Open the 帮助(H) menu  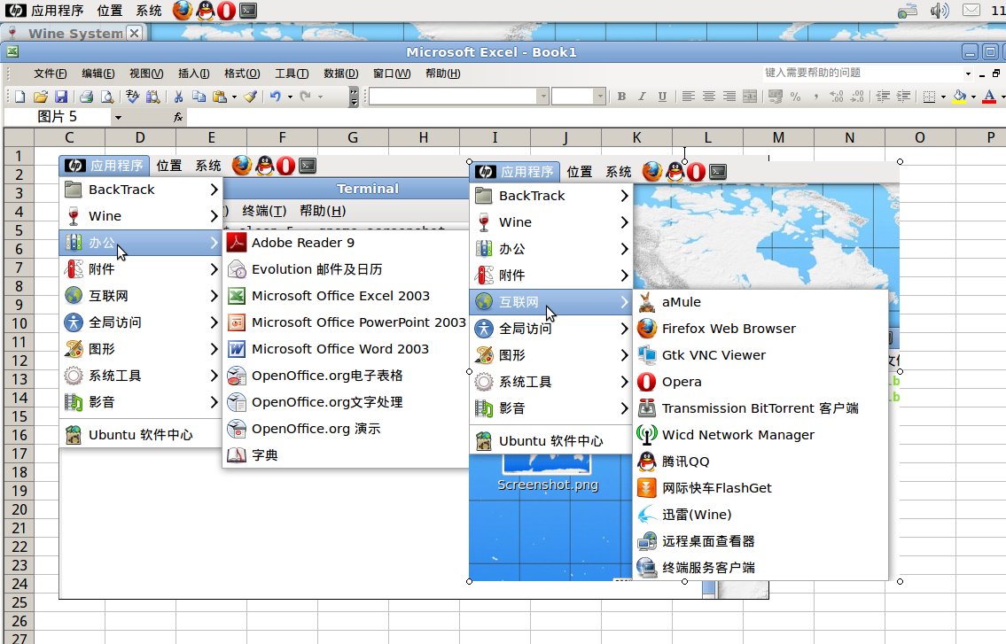tap(442, 74)
